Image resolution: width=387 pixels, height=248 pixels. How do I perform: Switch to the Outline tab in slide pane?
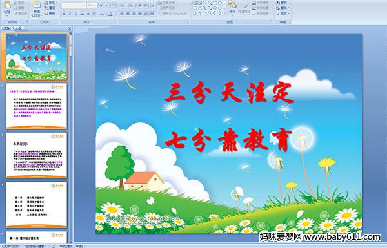(x=18, y=28)
